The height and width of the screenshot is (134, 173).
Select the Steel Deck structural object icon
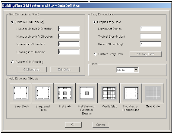tap(21, 93)
